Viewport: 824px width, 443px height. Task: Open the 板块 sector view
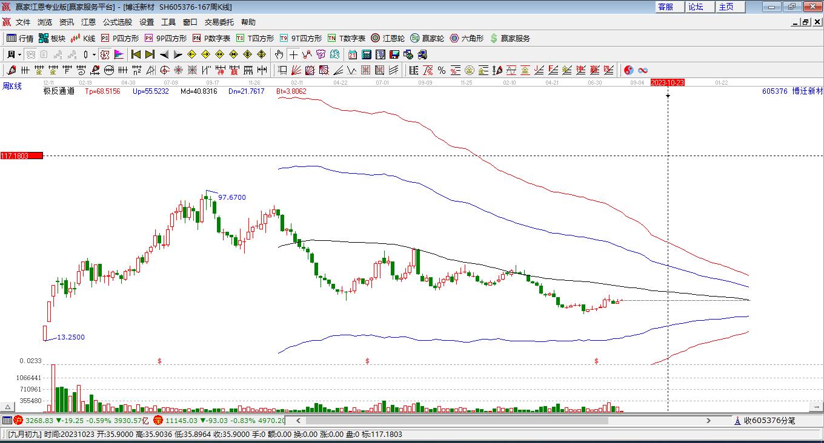click(x=52, y=38)
